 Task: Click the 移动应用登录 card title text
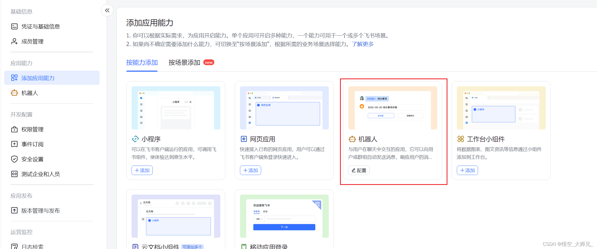click(269, 247)
